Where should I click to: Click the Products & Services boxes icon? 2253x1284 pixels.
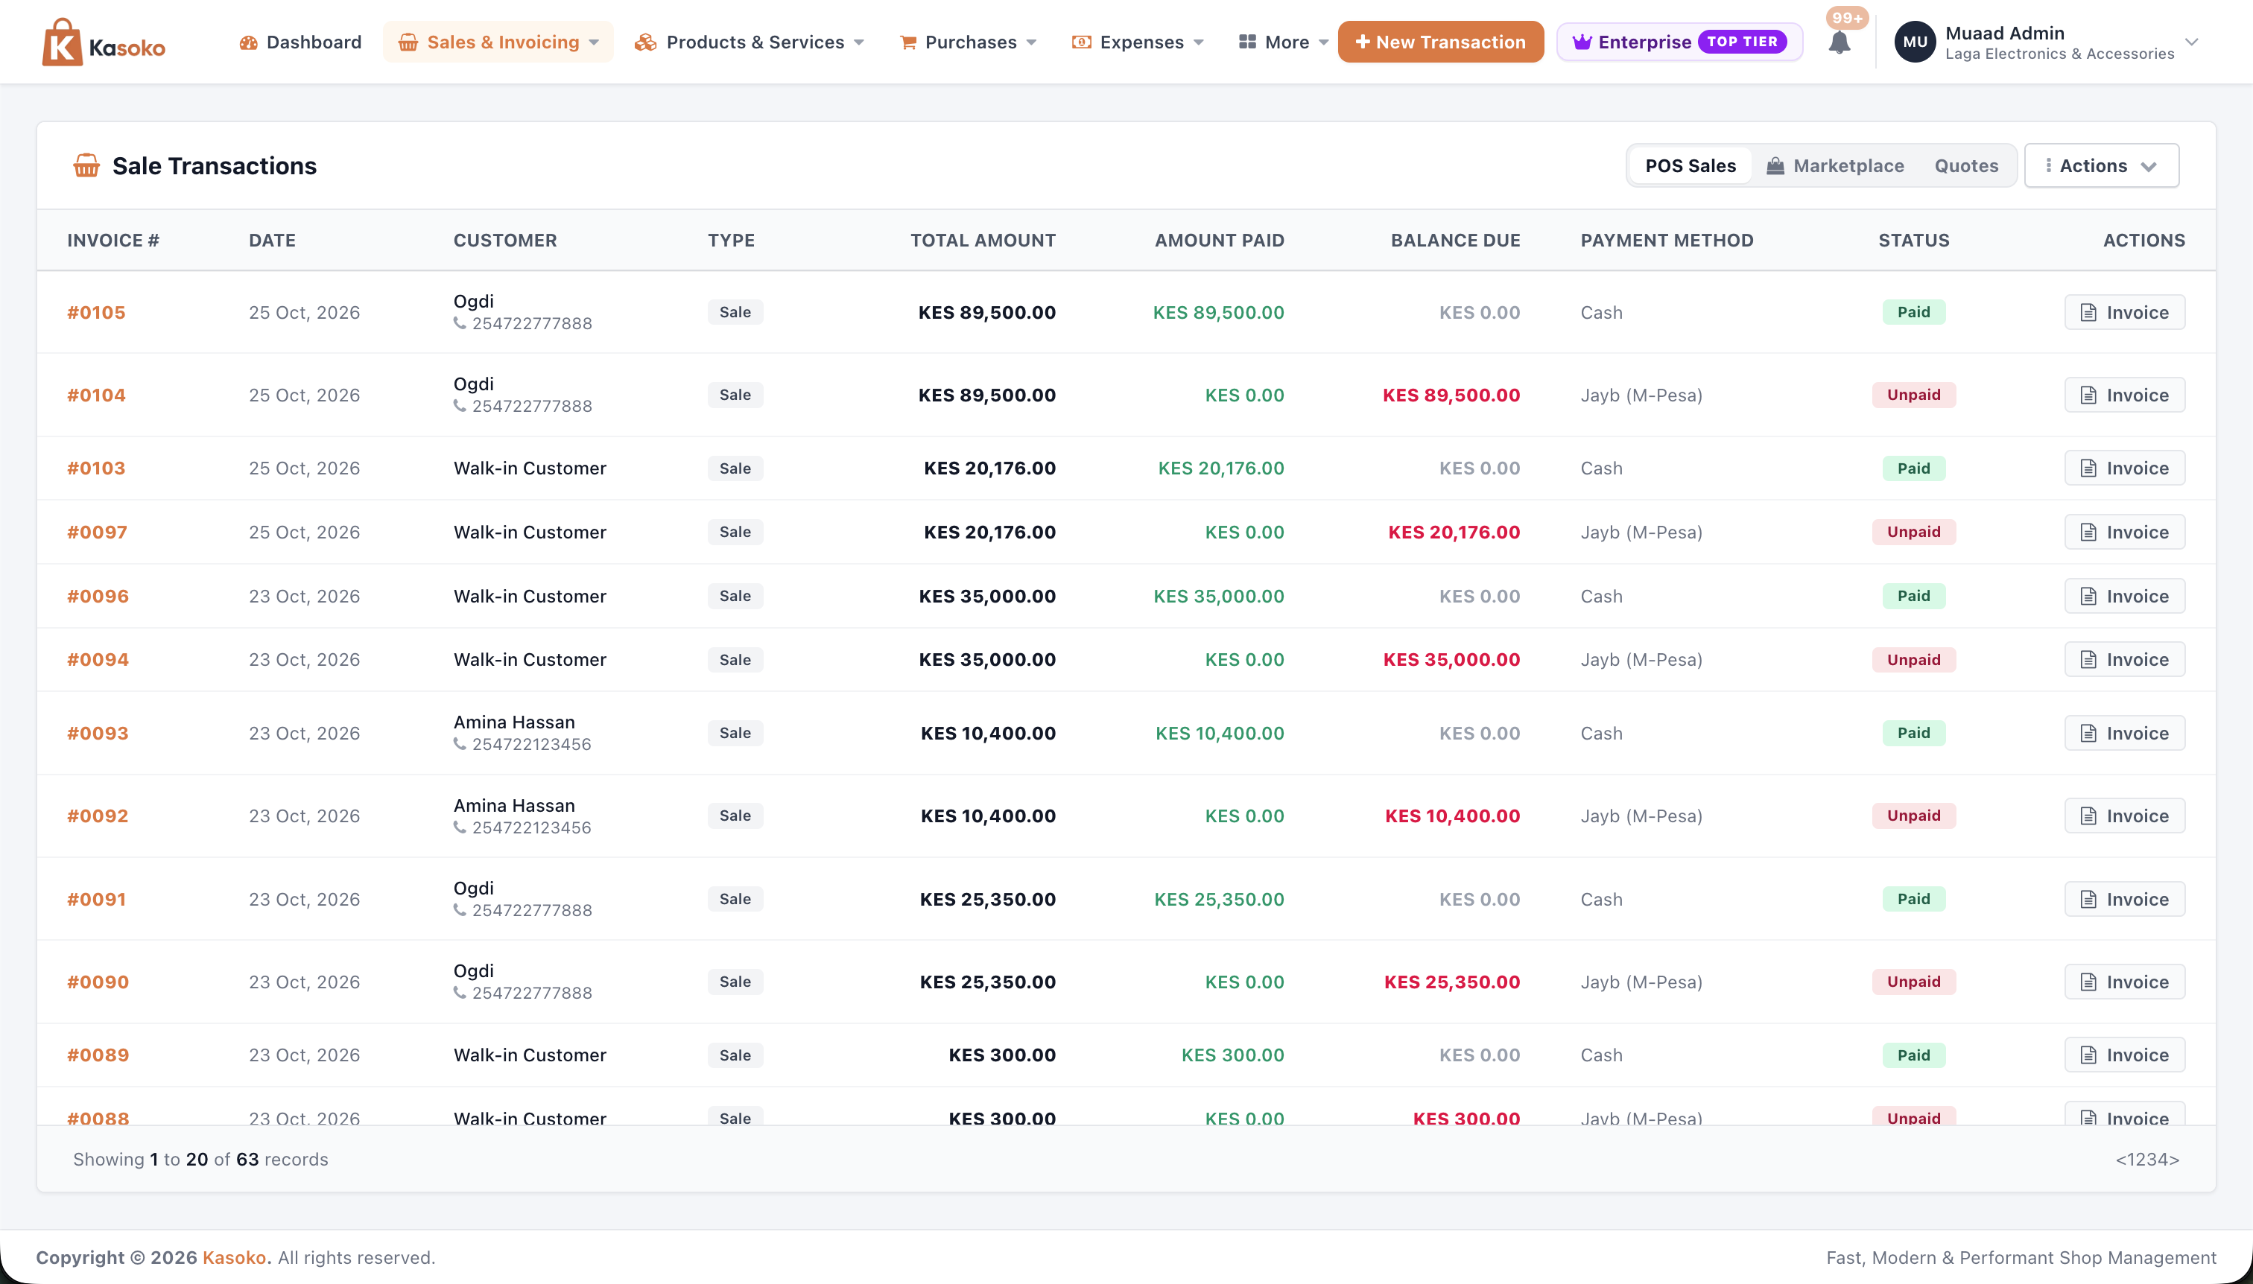(646, 42)
